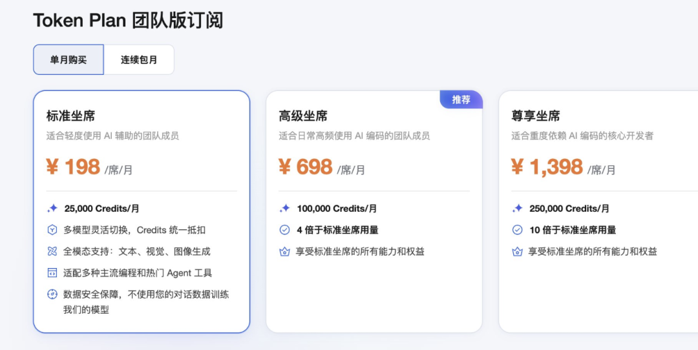Click the sparkle icon beside 100,000 Credits/月
The width and height of the screenshot is (698, 350).
pos(284,209)
